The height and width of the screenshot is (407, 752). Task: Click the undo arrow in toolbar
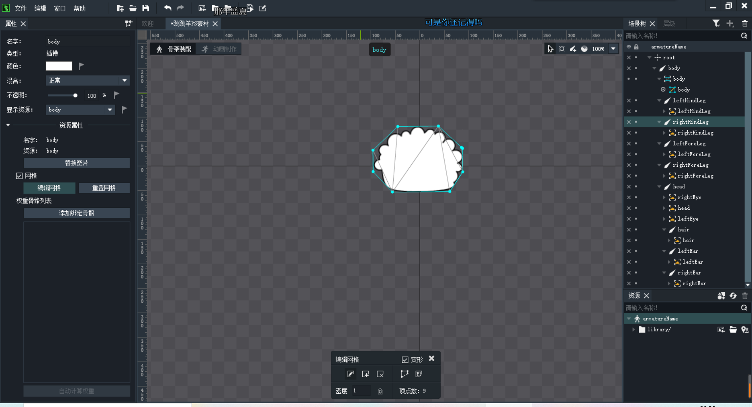coord(168,8)
